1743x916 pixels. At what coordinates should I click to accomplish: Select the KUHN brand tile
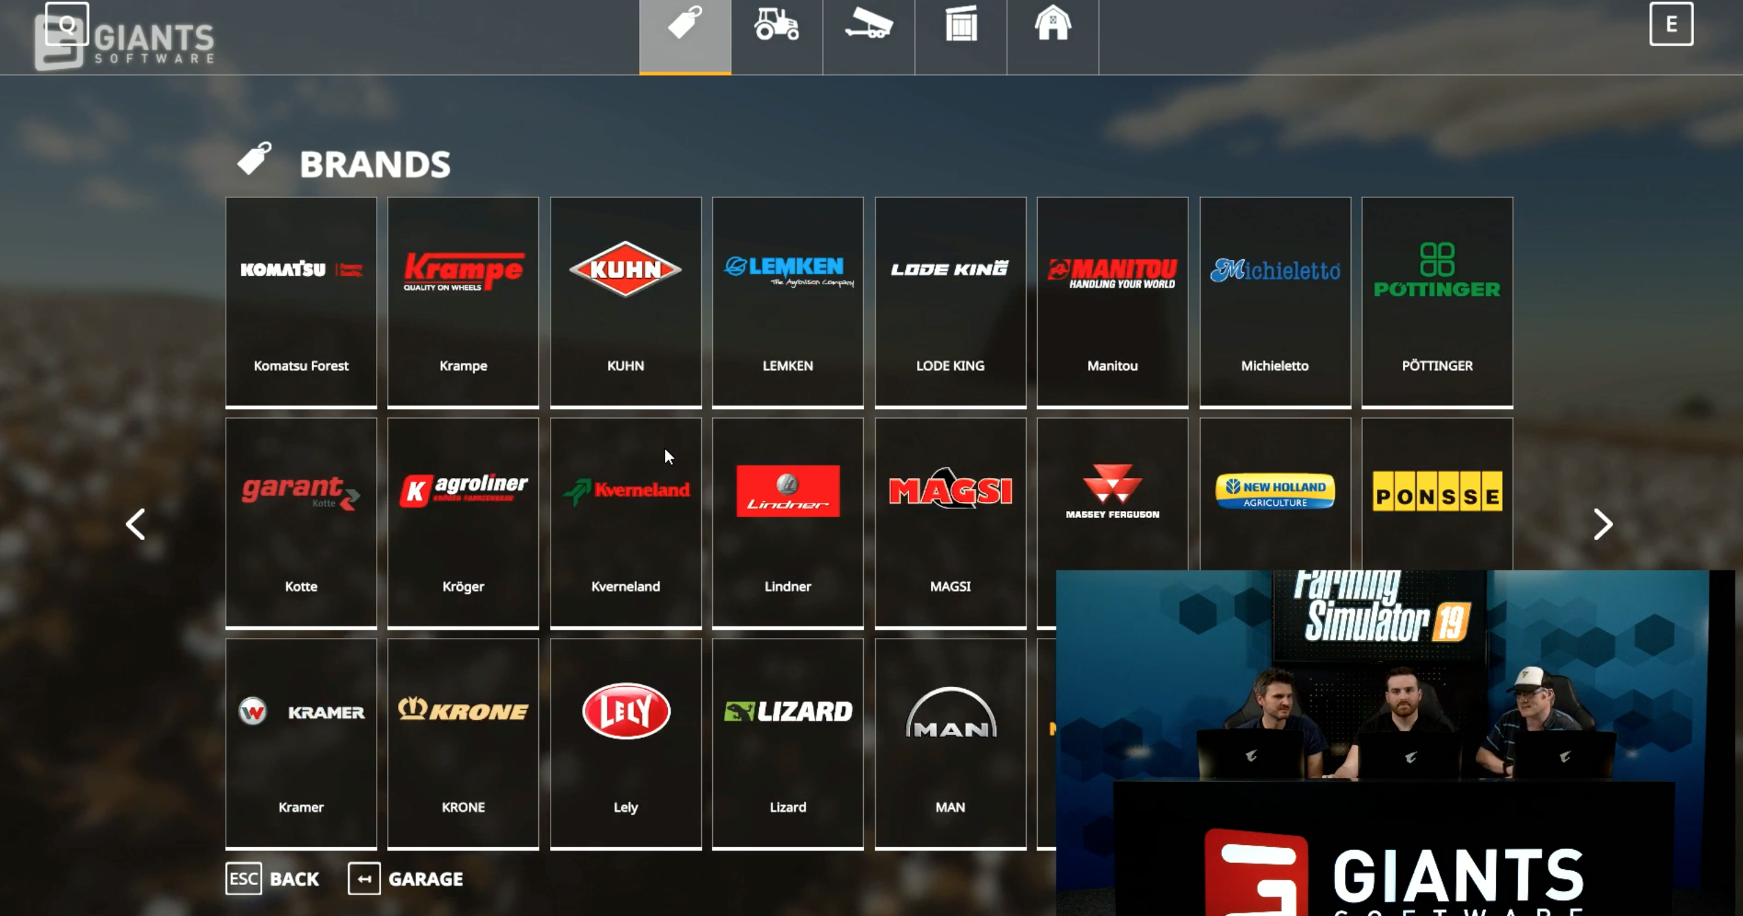click(625, 302)
